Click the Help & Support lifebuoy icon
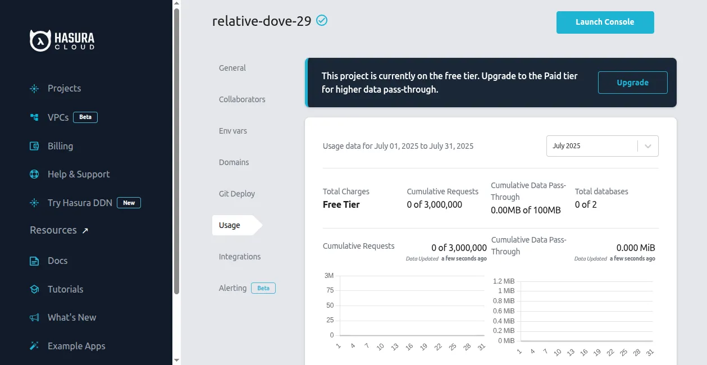Viewport: 707px width, 365px height. click(34, 174)
